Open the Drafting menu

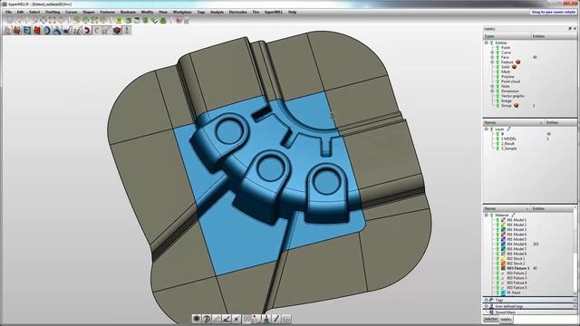[53, 12]
